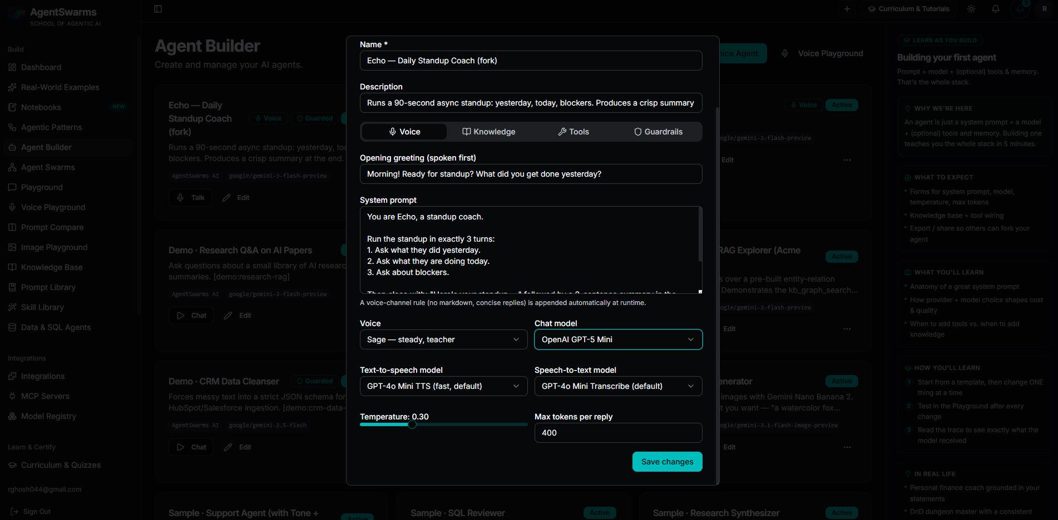The image size is (1058, 520).
Task: Open the notifications bell icon
Action: 996,9
